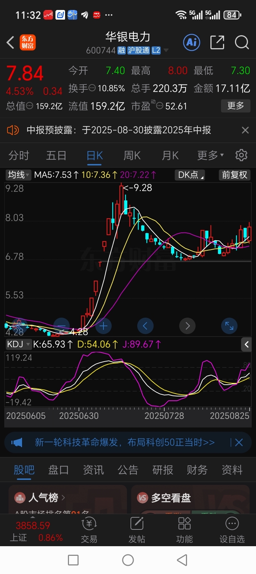Viewport: 256px width, 574px height.
Task: Switch to 周K chart tab
Action: 132,155
